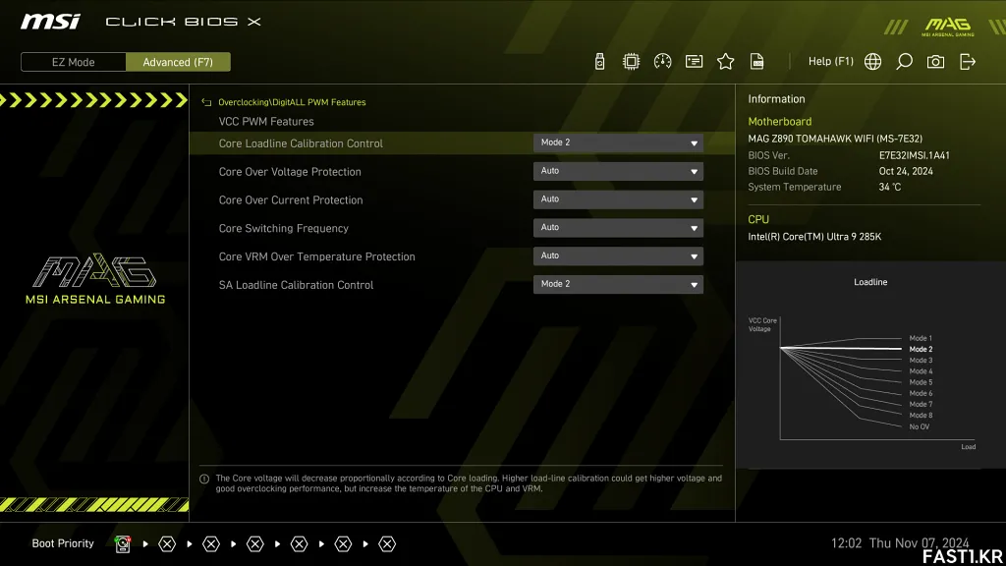
Task: Select Core VRM Over Temperature Protection label
Action: pyautogui.click(x=317, y=256)
